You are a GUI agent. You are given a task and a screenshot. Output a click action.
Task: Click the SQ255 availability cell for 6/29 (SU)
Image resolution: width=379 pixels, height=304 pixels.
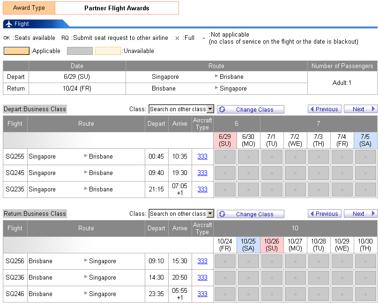[x=225, y=157]
